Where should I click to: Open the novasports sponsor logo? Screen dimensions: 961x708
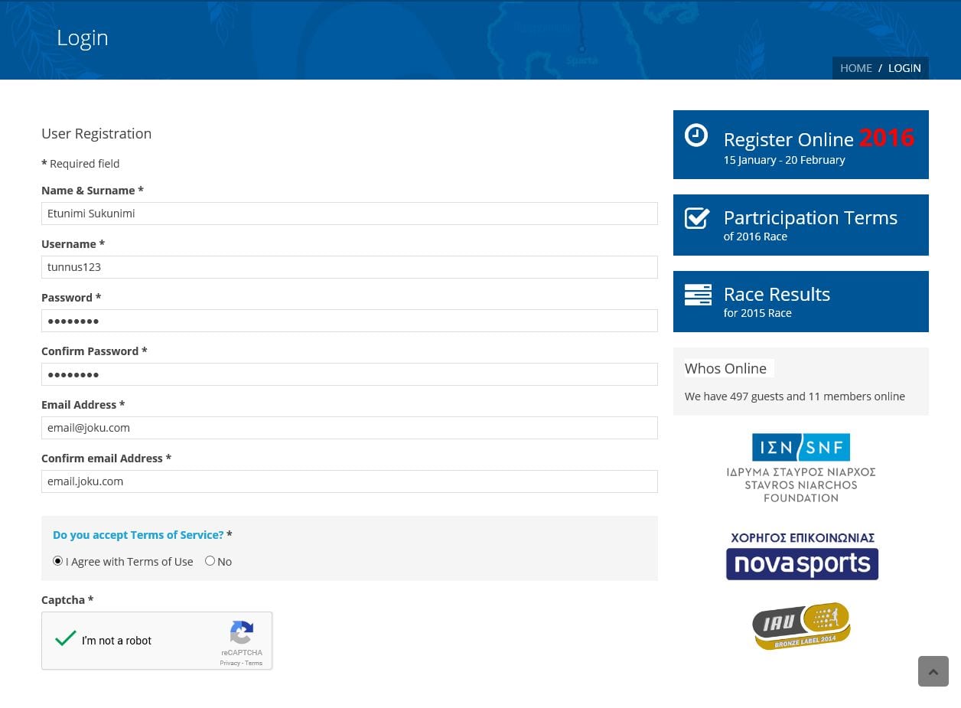[802, 556]
